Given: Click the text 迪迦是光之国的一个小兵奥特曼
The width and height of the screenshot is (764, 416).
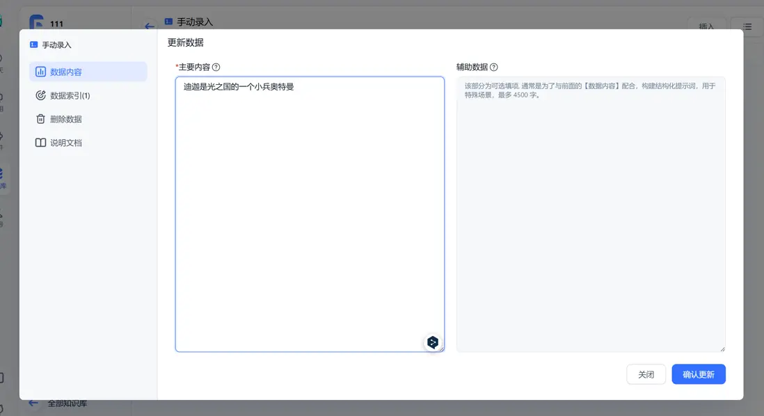Looking at the screenshot, I should (x=239, y=87).
